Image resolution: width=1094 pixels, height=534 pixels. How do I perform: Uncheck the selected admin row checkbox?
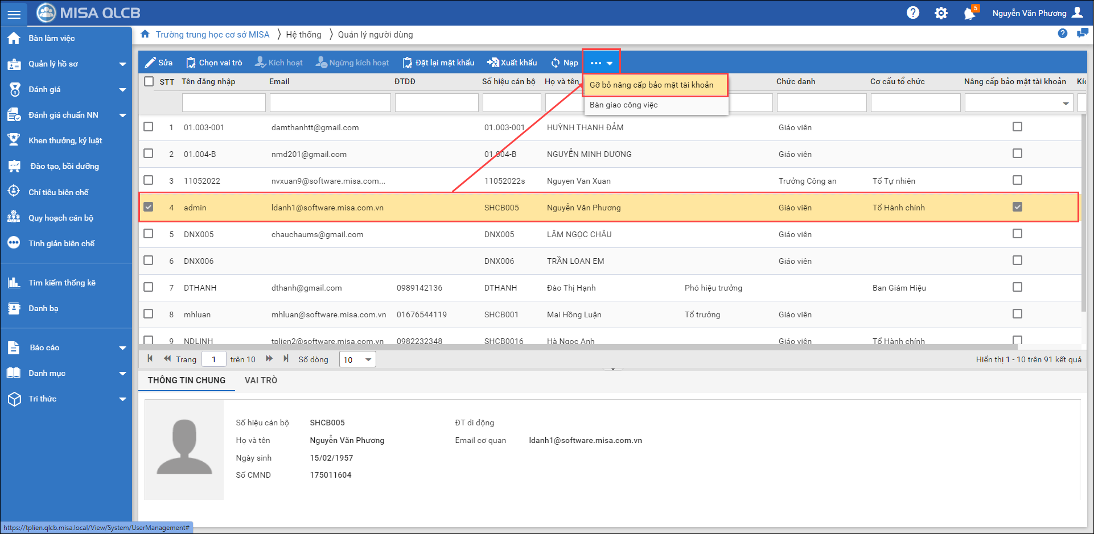[149, 207]
